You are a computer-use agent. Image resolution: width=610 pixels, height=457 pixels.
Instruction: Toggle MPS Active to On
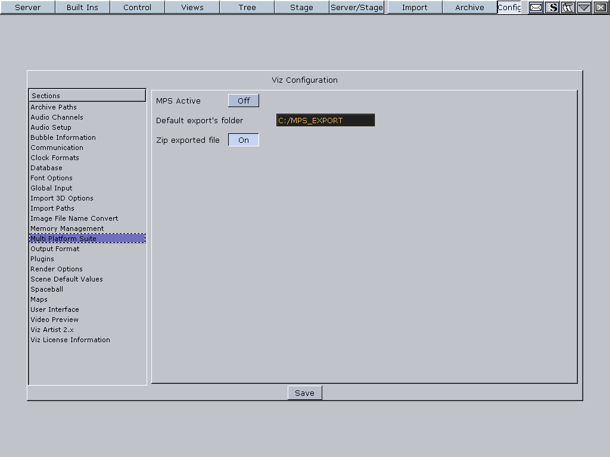pos(243,100)
